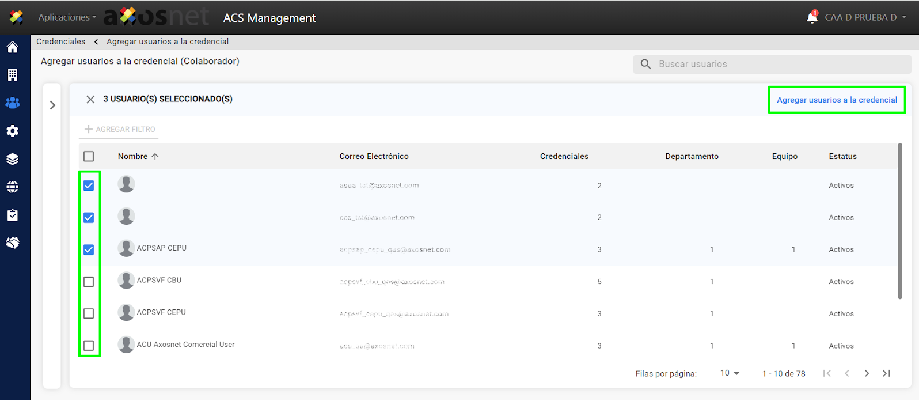The image size is (919, 401).
Task: Uncheck the ACPSAP CEPU user checkbox
Action: point(89,249)
